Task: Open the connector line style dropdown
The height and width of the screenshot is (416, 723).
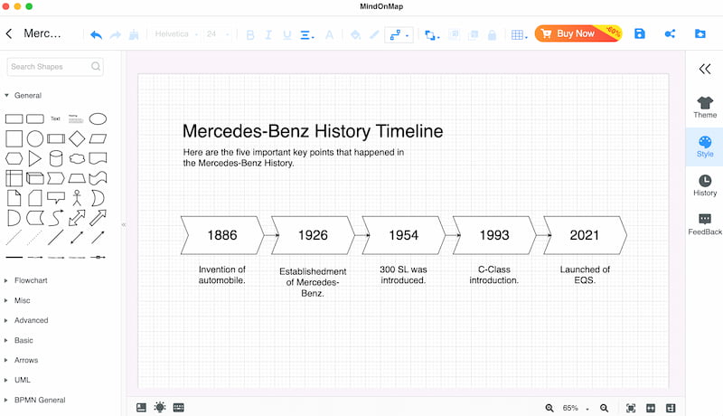Action: click(x=399, y=34)
